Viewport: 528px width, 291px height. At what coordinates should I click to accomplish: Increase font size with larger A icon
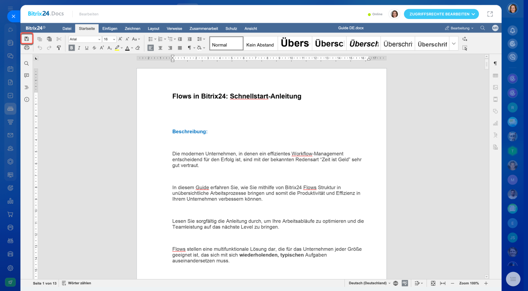pos(120,39)
